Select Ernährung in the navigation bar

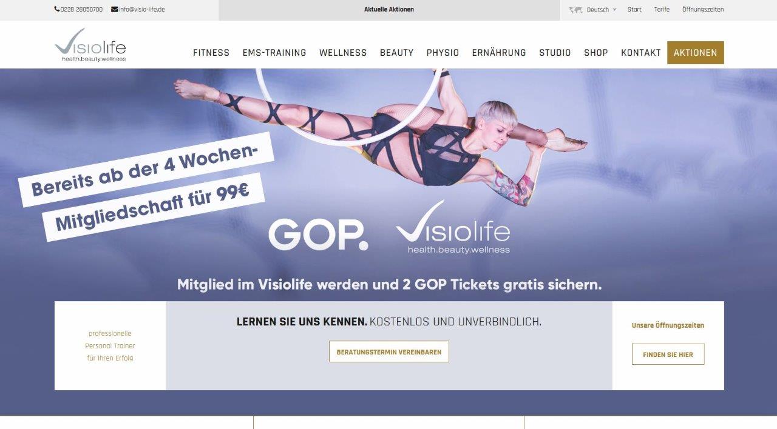point(499,53)
